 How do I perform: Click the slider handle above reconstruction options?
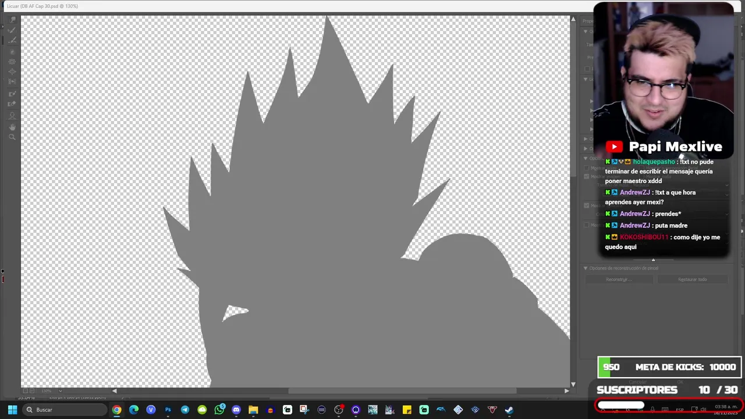click(653, 260)
